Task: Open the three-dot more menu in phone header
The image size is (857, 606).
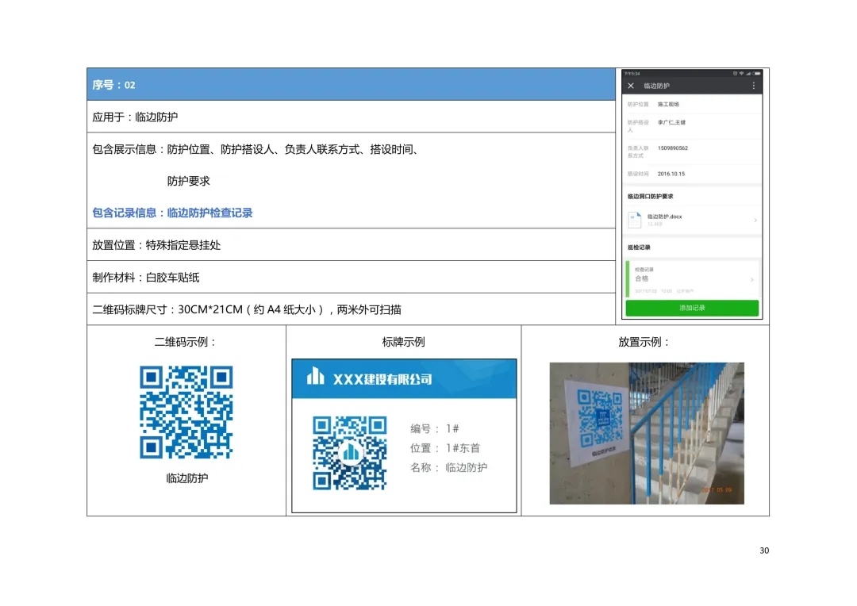Action: coord(753,86)
